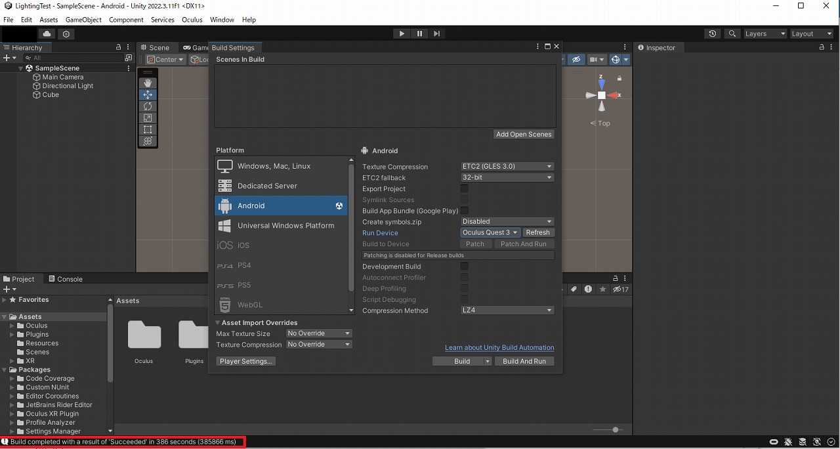
Task: Open Hierarchy panel three-dot menu
Action: pos(128,47)
